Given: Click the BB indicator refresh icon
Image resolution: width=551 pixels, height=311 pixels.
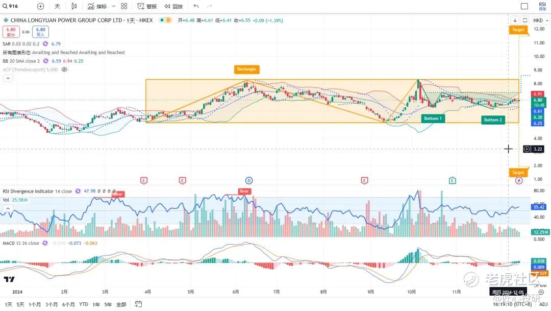Looking at the screenshot, I should click(46, 61).
